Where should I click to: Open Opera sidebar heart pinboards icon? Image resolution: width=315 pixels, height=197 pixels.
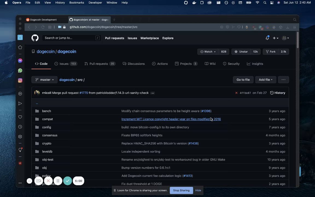(x=20, y=117)
